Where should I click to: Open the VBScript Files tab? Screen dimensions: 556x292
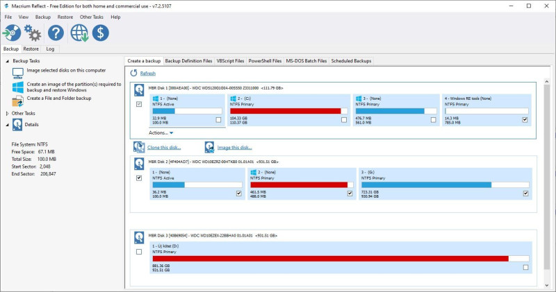pyautogui.click(x=230, y=61)
